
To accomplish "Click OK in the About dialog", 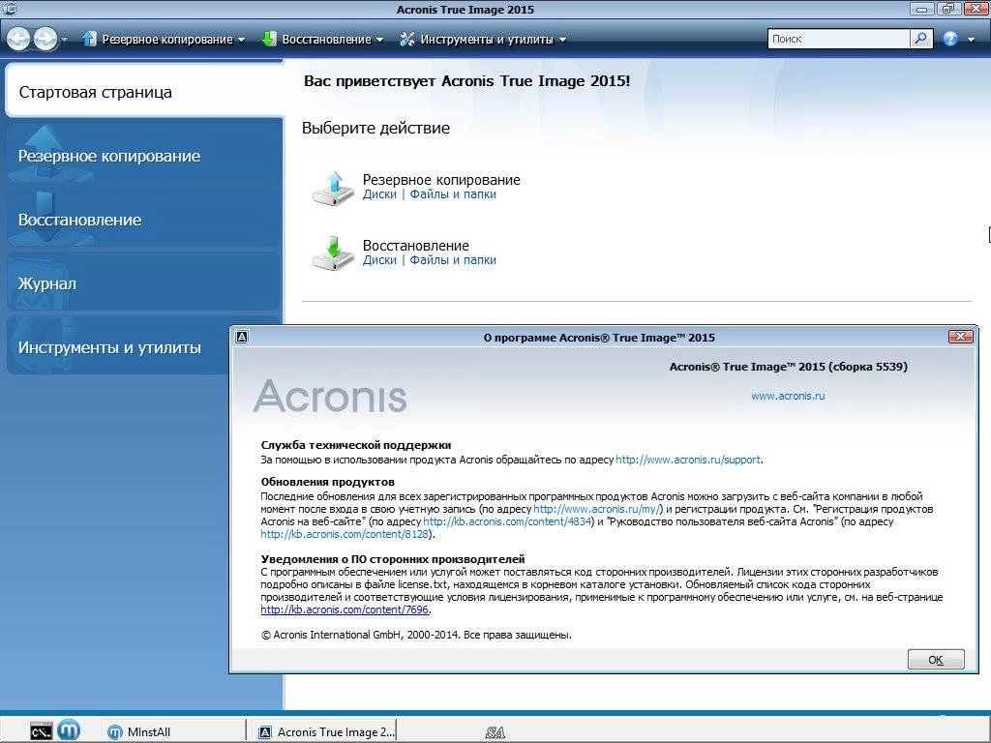I will coord(936,660).
